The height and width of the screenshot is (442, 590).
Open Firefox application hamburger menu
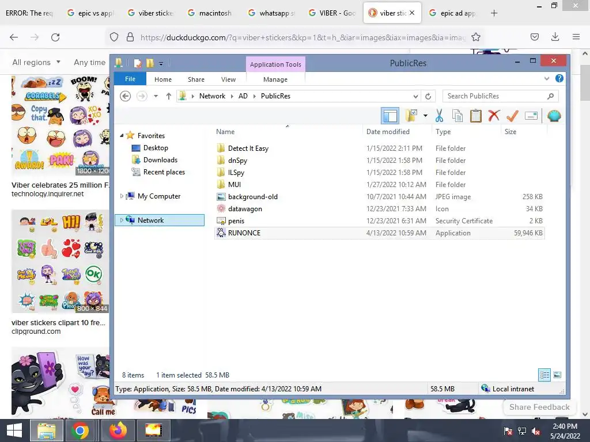576,36
